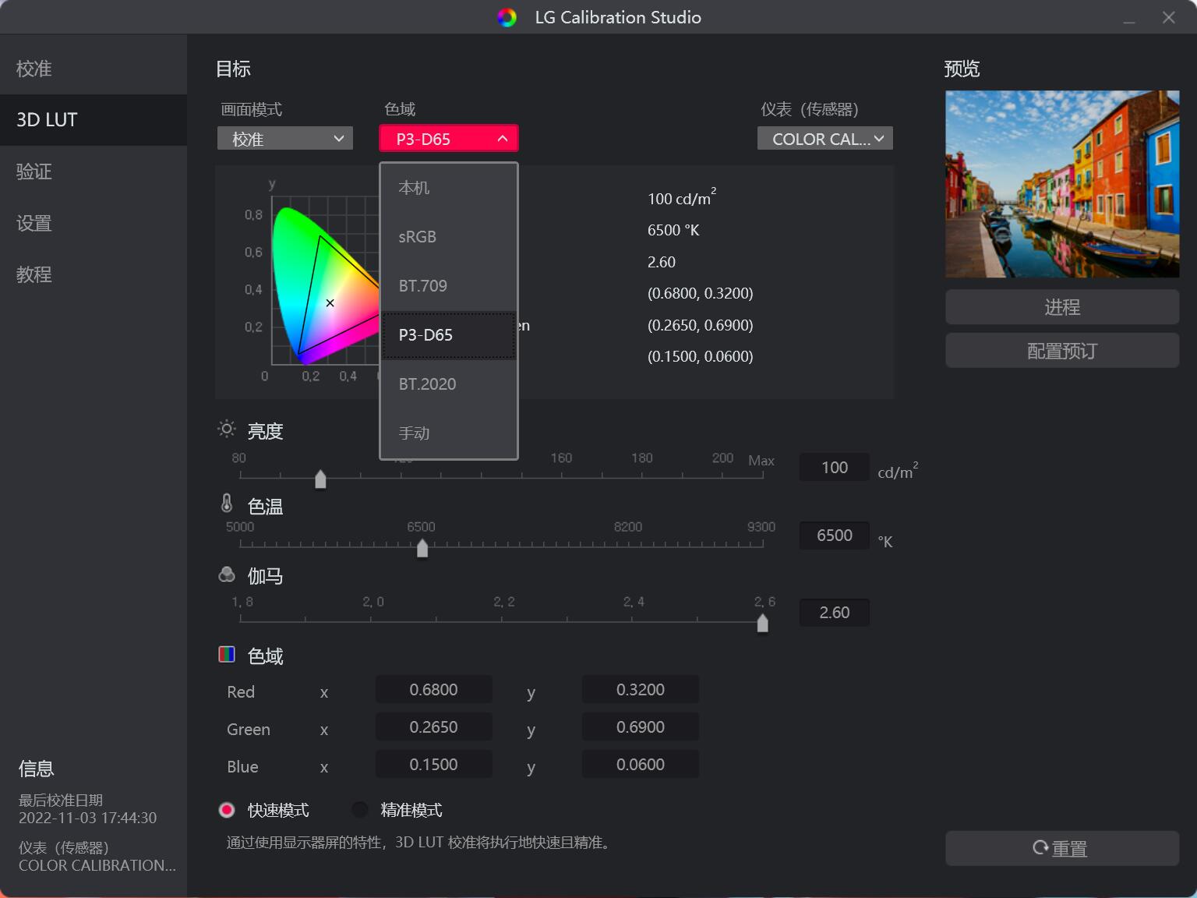
Task: Click the gamma icon next to 伽马
Action: (x=226, y=575)
